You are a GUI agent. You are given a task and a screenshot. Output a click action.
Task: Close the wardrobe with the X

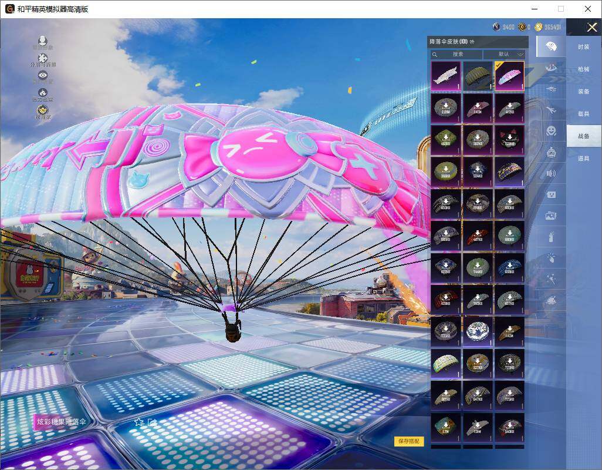click(x=591, y=27)
